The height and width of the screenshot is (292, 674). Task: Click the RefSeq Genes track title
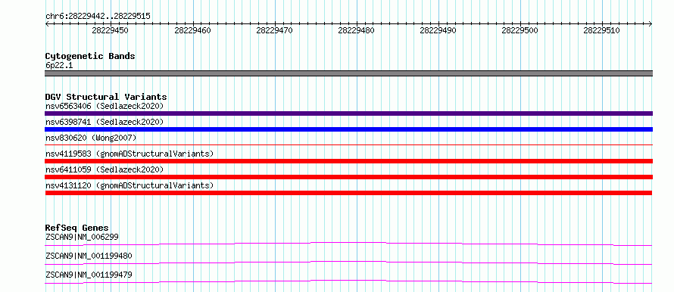[x=77, y=228]
